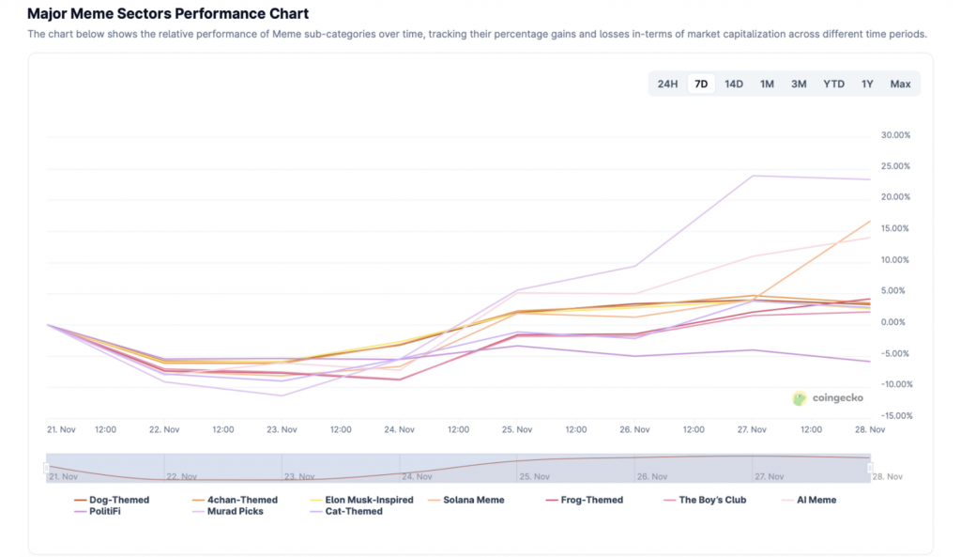Toggle the Cat-Themed legend series
961x557 pixels.
[x=353, y=511]
